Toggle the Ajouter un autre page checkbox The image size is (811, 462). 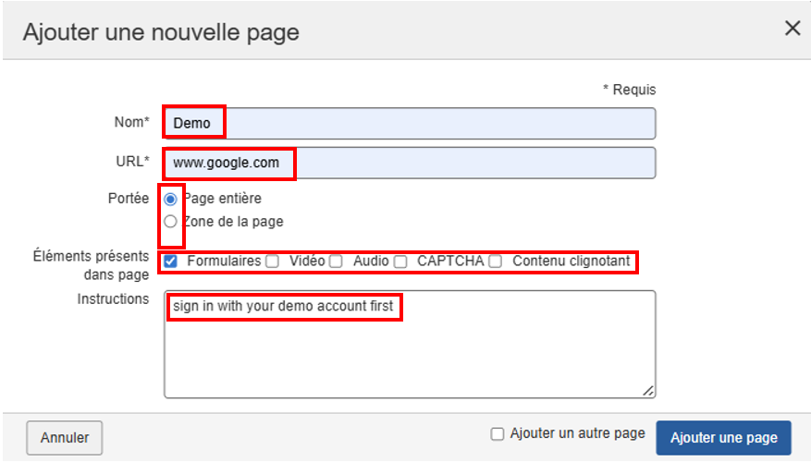(498, 434)
